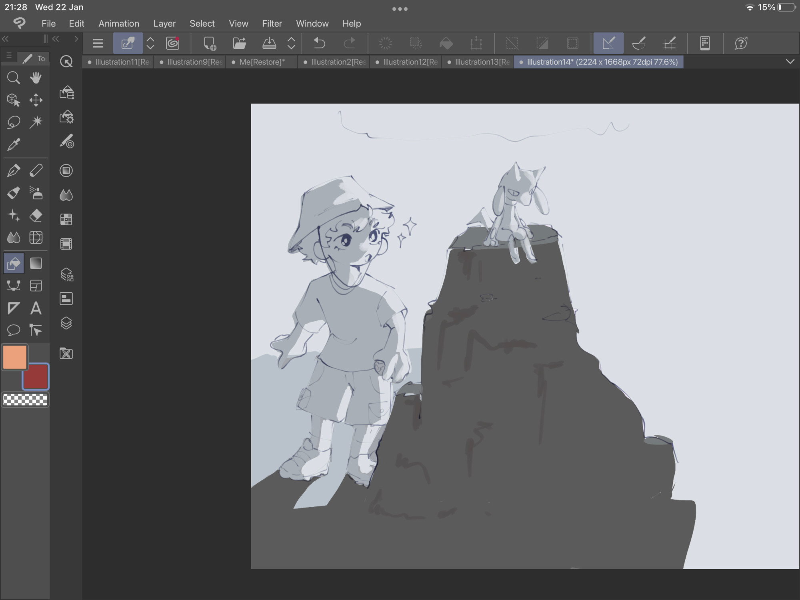
Task: Select the Hand move-canvas tool
Action: point(36,78)
